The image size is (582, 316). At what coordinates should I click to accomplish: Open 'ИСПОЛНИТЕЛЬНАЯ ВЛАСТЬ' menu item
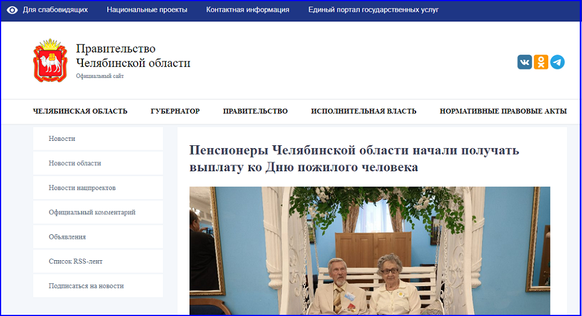(364, 112)
